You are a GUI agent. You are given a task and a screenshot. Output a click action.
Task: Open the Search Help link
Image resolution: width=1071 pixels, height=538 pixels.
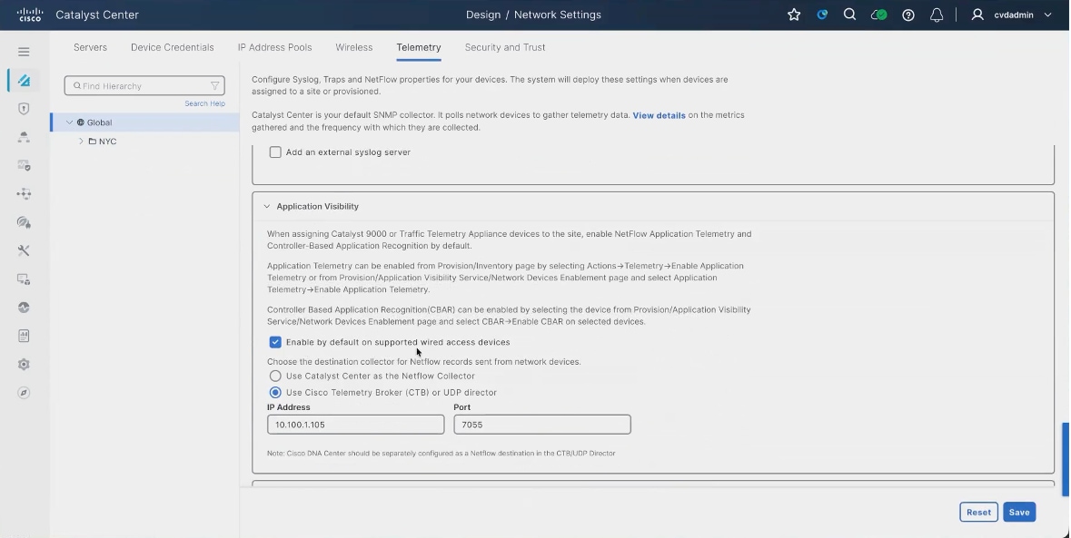click(x=205, y=103)
